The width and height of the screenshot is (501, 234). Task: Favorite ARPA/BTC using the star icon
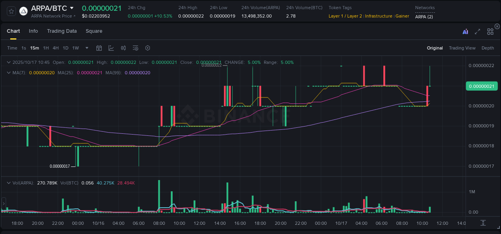coord(11,11)
